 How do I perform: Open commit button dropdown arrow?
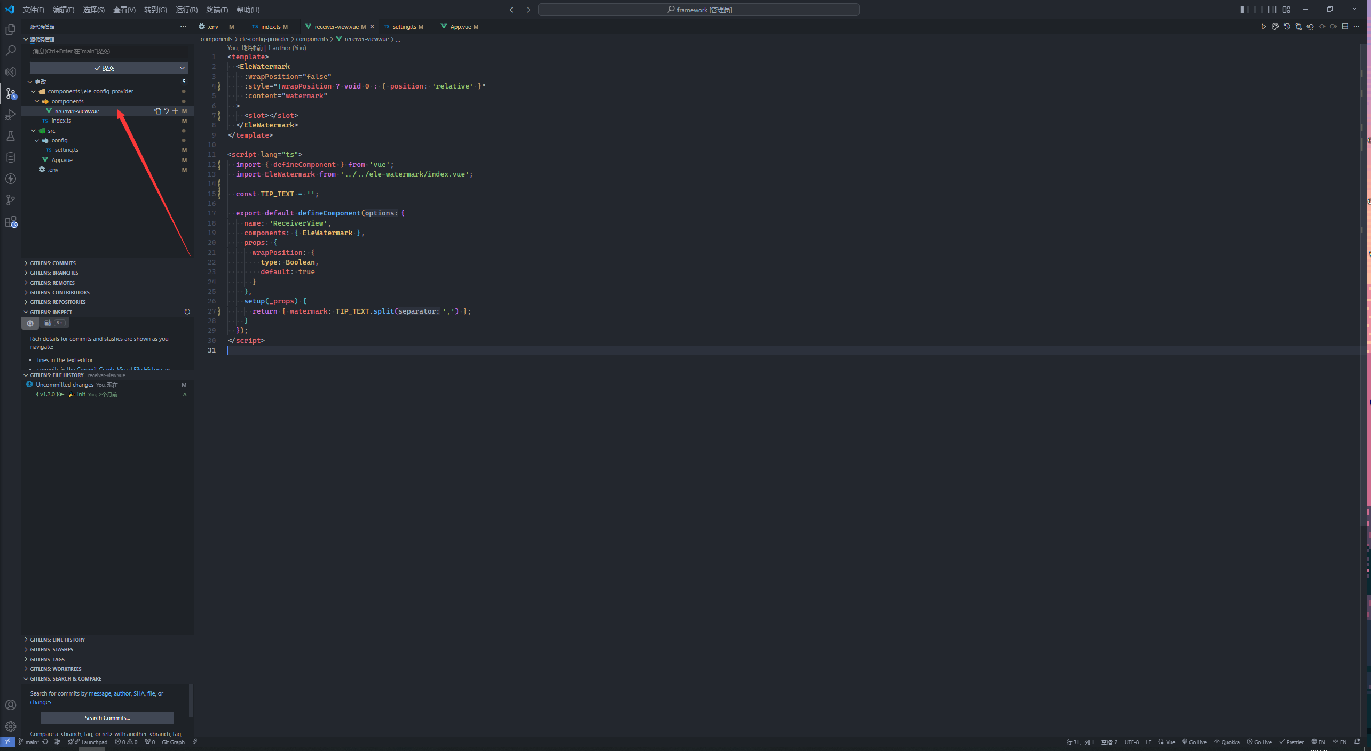click(182, 68)
